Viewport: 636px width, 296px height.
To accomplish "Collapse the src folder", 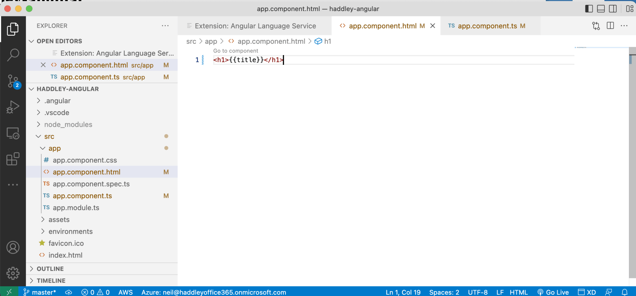I will click(x=102, y=137).
